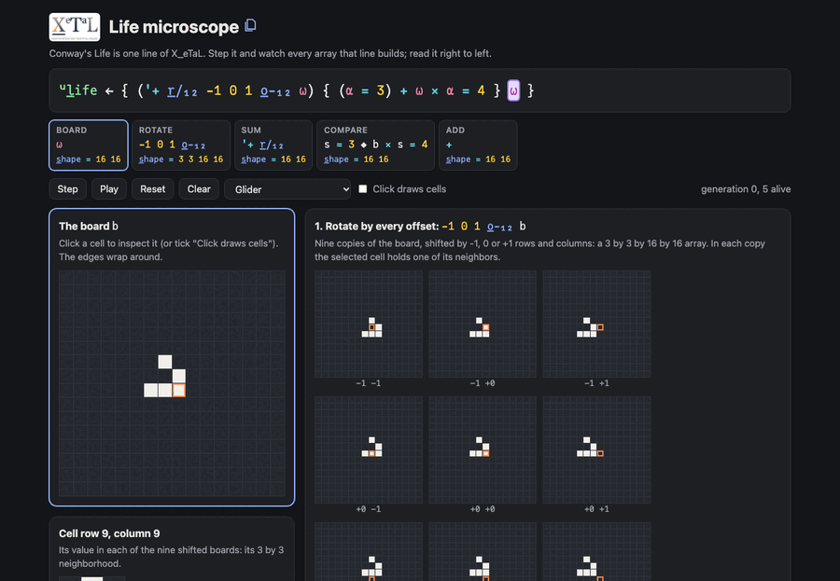Open the Glider pattern dropdown
840x581 pixels.
point(287,189)
